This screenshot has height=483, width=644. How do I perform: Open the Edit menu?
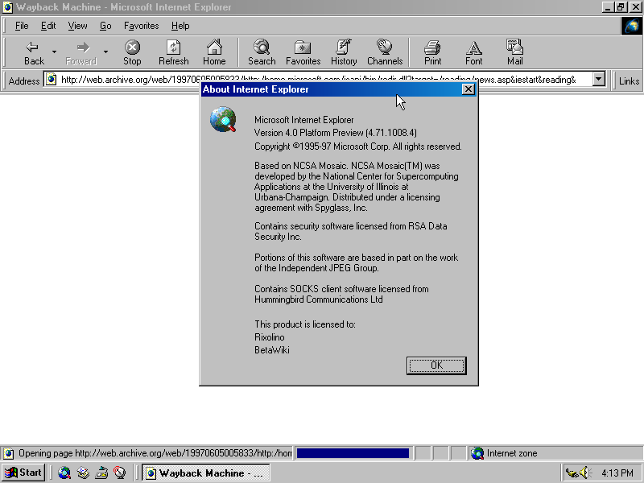(48, 26)
